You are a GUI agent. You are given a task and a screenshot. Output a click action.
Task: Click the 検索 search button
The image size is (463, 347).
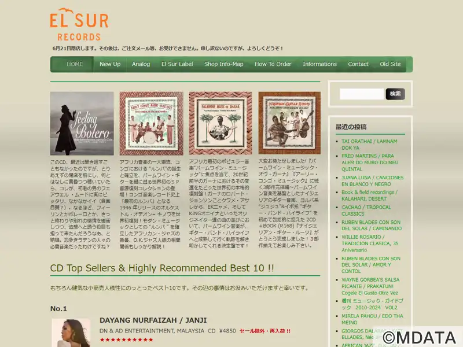tap(395, 94)
